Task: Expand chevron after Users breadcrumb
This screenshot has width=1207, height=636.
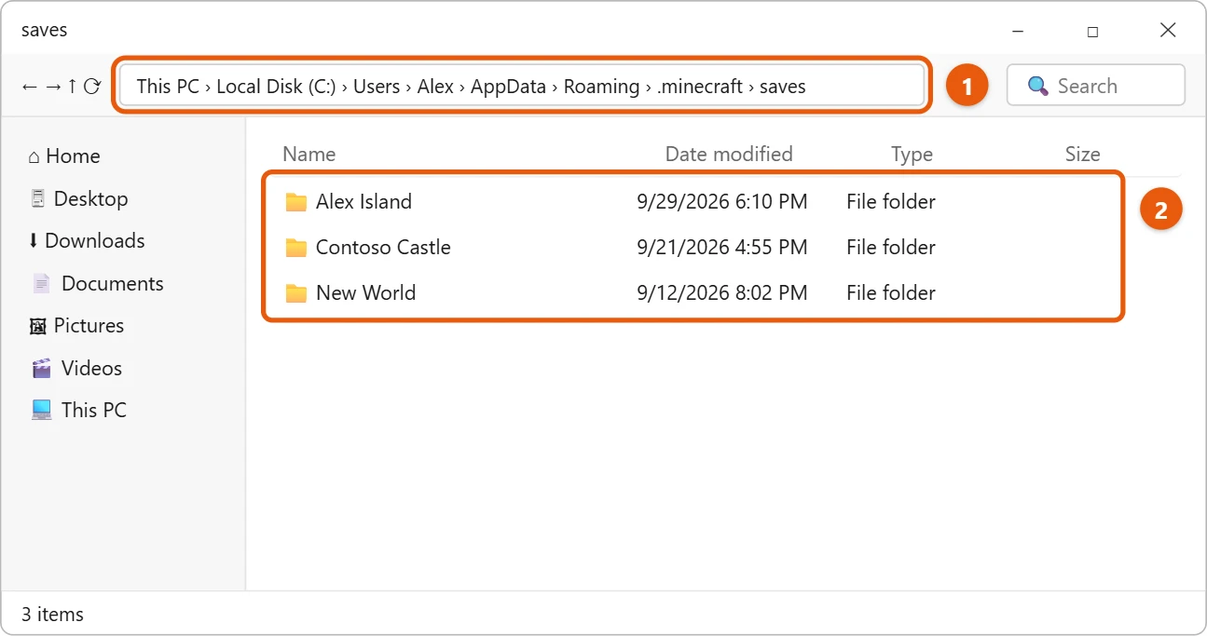Action: pyautogui.click(x=408, y=87)
